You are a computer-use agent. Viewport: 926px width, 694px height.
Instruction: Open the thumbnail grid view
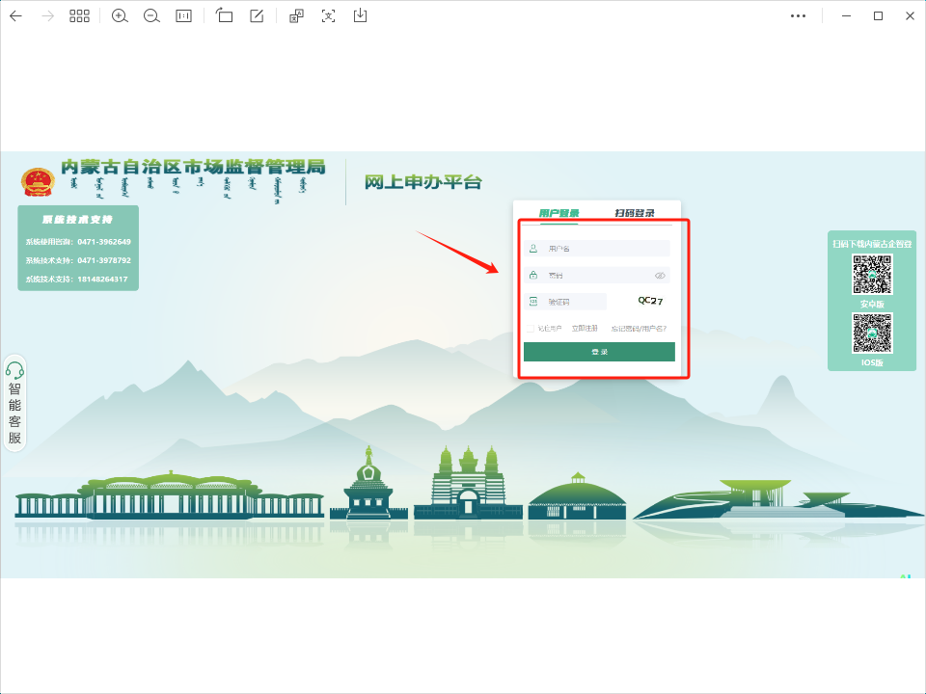pos(79,15)
